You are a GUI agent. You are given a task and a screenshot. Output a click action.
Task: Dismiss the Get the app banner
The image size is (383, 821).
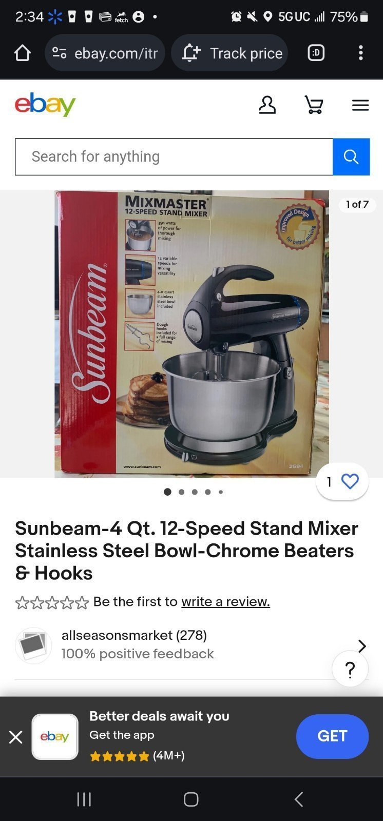(16, 737)
